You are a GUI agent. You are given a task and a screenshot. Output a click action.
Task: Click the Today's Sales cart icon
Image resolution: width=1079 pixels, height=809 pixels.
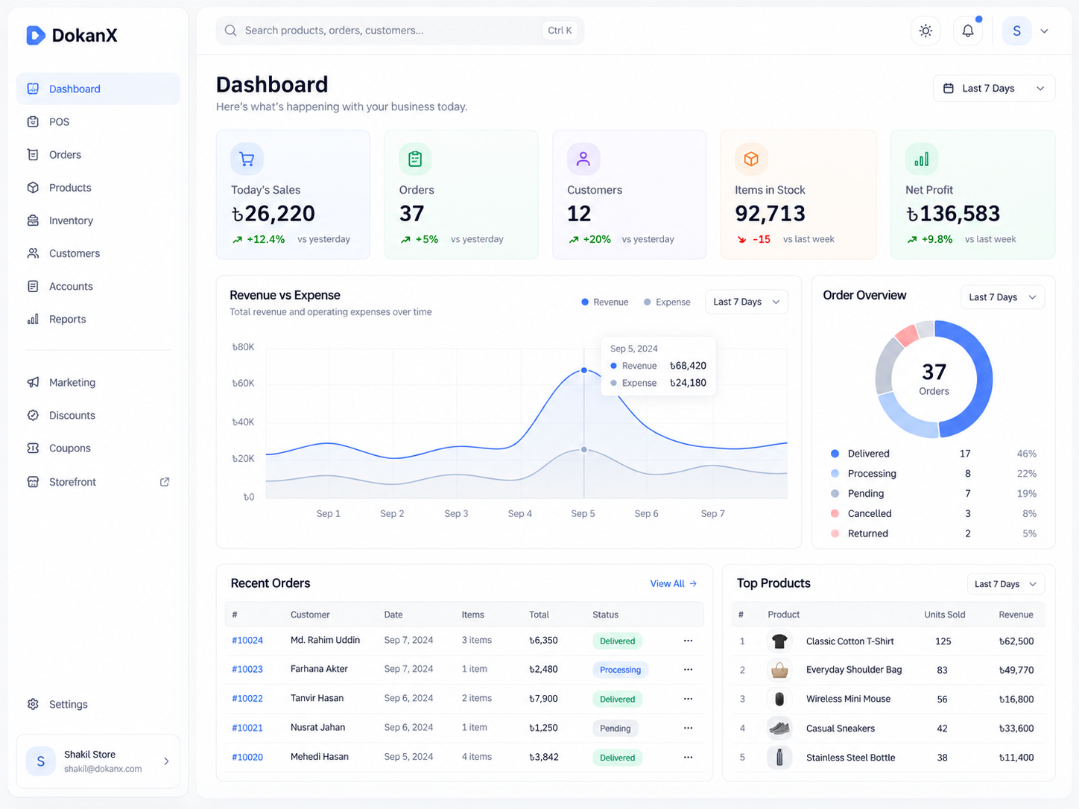pyautogui.click(x=247, y=159)
